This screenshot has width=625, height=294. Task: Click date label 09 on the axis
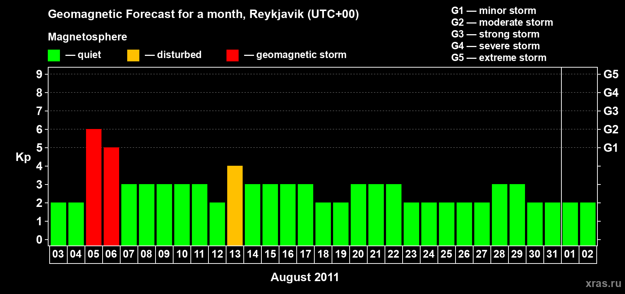(164, 254)
